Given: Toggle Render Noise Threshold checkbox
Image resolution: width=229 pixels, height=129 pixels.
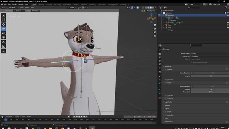Looking at the screenshot, I should pyautogui.click(x=192, y=86).
